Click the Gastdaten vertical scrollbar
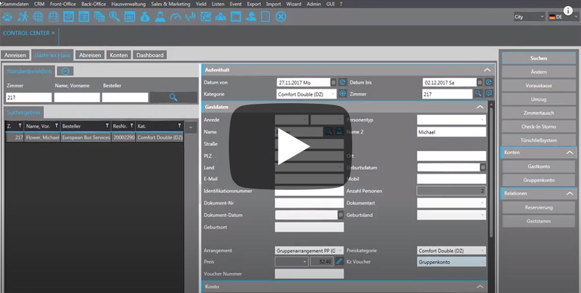Viewport: 581px width, 293px height. [491, 173]
